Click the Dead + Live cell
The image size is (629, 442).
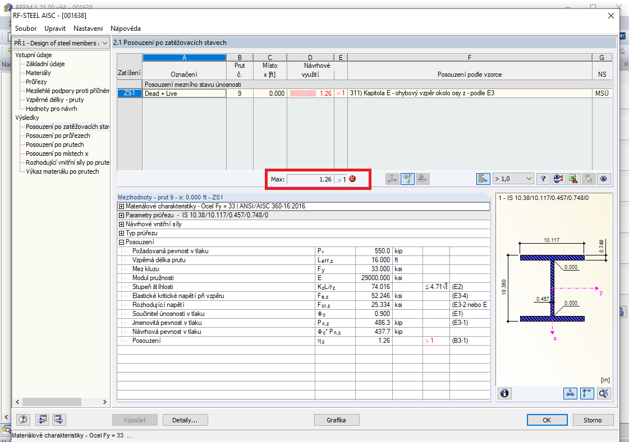click(x=184, y=94)
